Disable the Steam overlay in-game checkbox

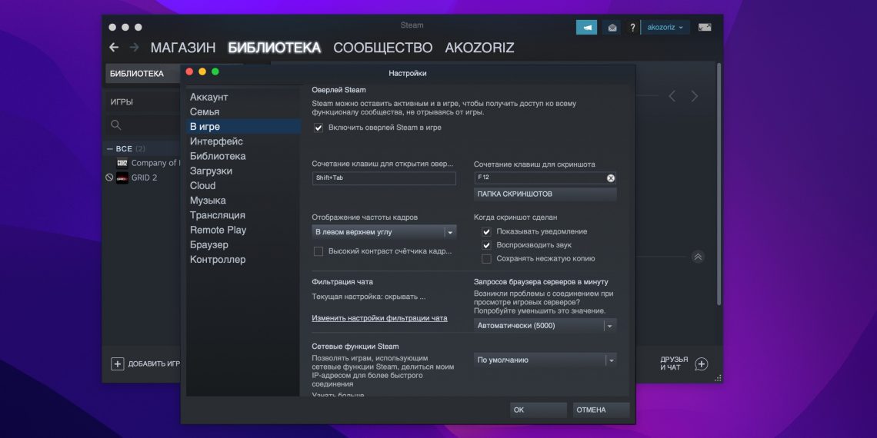tap(318, 128)
